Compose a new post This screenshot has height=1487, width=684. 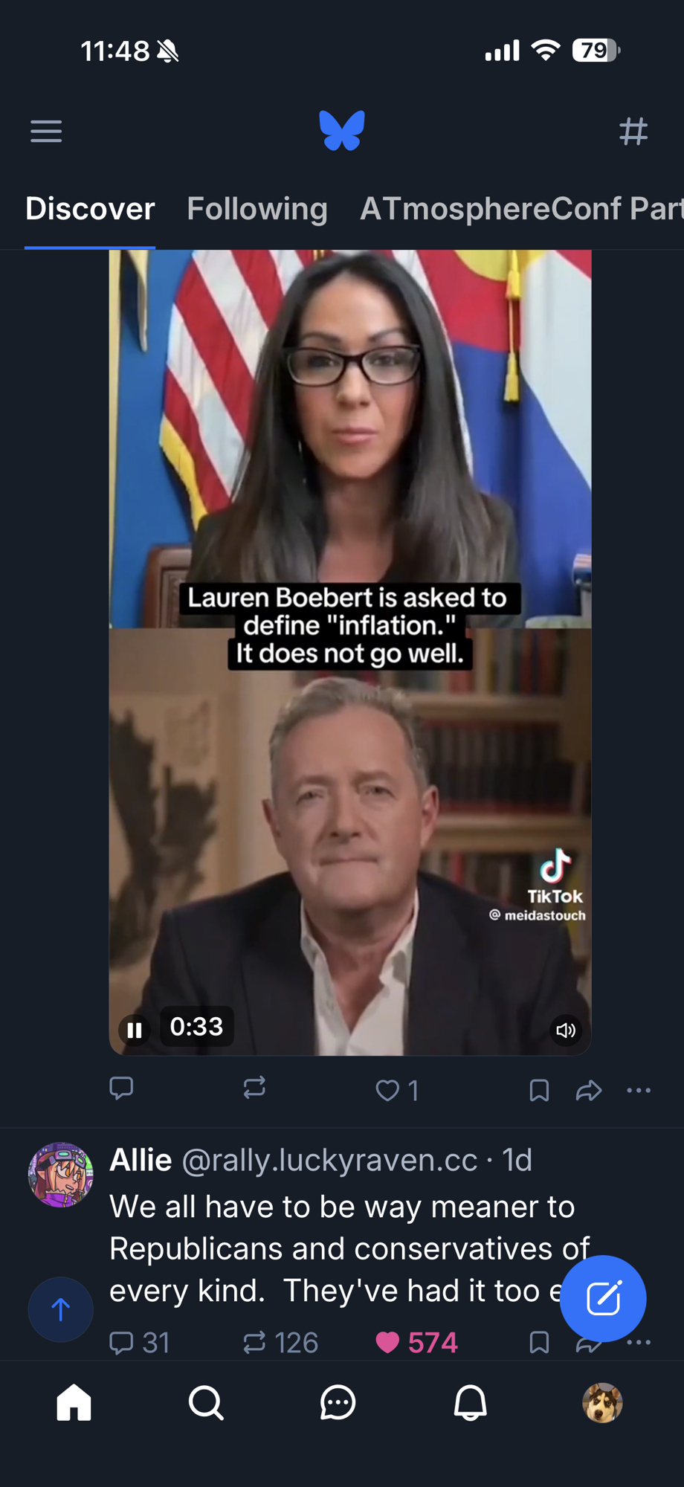(x=603, y=1298)
